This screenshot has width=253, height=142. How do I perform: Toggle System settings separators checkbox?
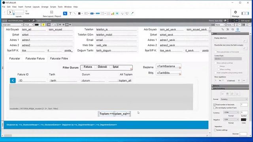coord(215,130)
